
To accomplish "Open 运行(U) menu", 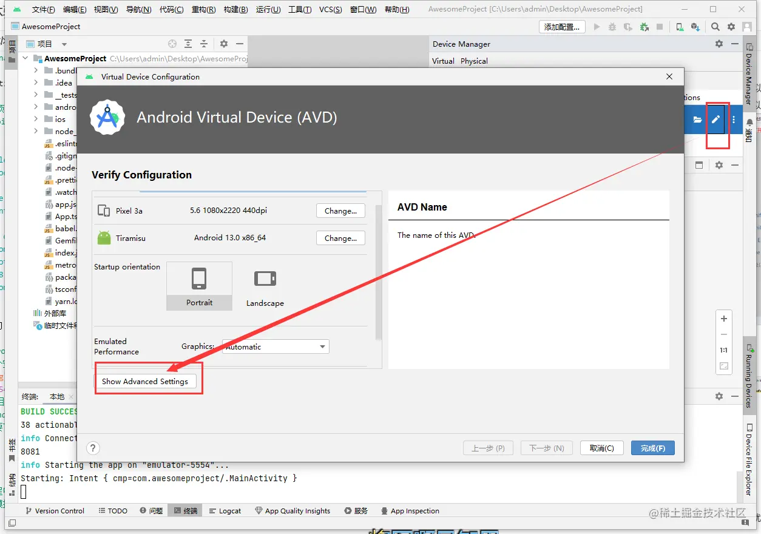I will [268, 9].
